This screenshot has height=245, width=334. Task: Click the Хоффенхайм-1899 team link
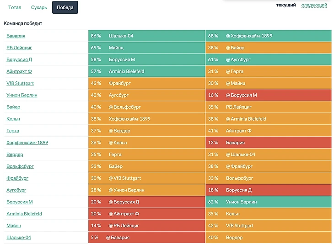pos(27,143)
